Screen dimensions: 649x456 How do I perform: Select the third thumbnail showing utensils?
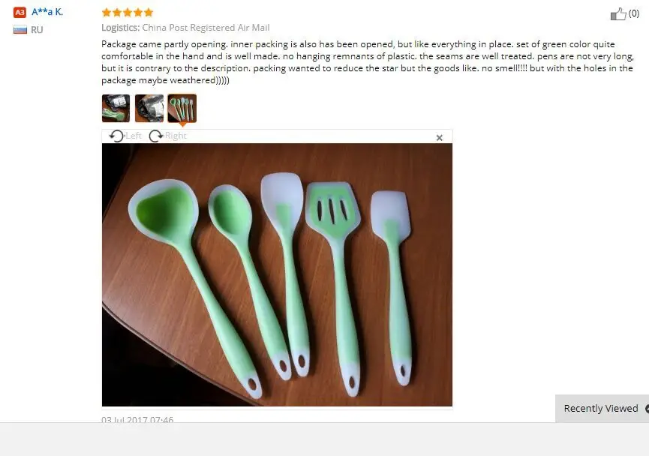pos(182,109)
